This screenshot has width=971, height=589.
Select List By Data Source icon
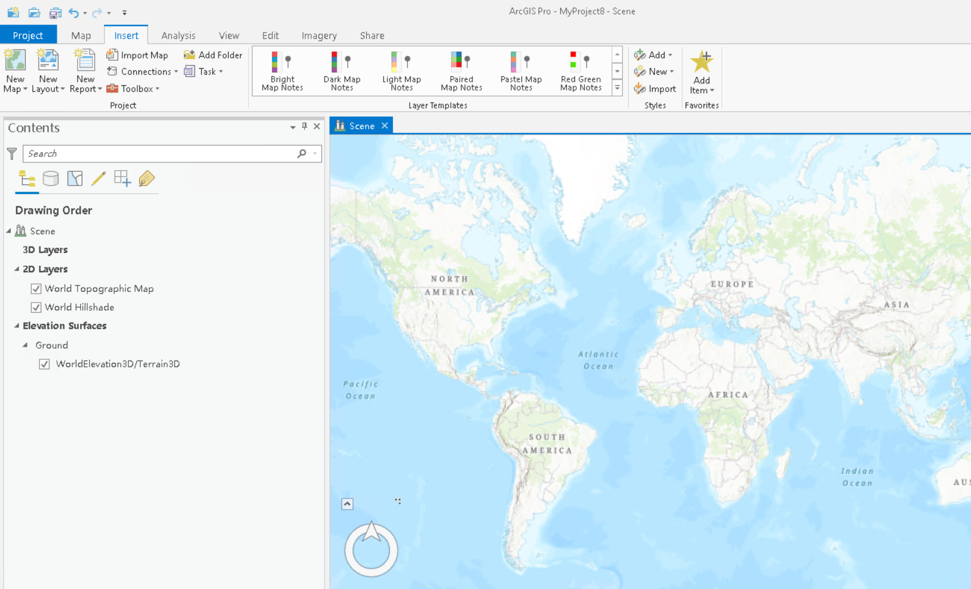coord(51,178)
